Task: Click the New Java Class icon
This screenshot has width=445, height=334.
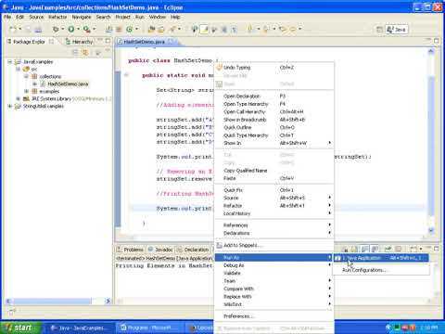Action: 129,30
